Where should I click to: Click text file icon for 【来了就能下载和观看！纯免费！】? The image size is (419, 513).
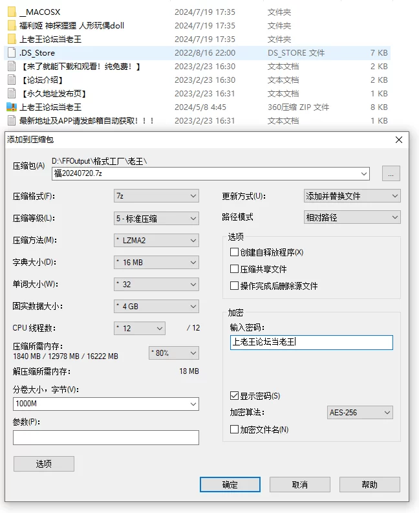[x=12, y=67]
